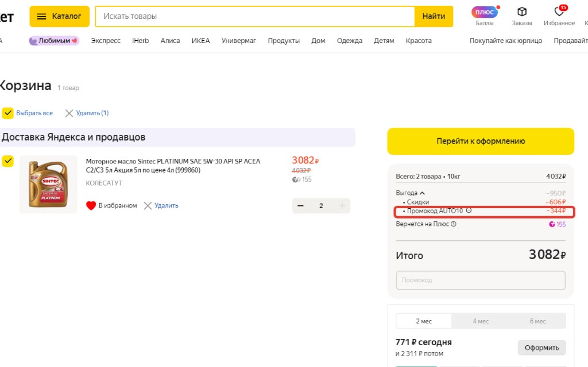588x367 pixels.
Task: Toggle the В избранном heart icon
Action: [x=91, y=206]
